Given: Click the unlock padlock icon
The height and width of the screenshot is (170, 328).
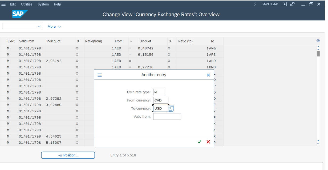Looking at the screenshot, I should pos(292,4).
